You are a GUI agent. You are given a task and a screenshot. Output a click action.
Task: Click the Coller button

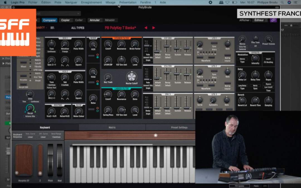tap(79, 20)
